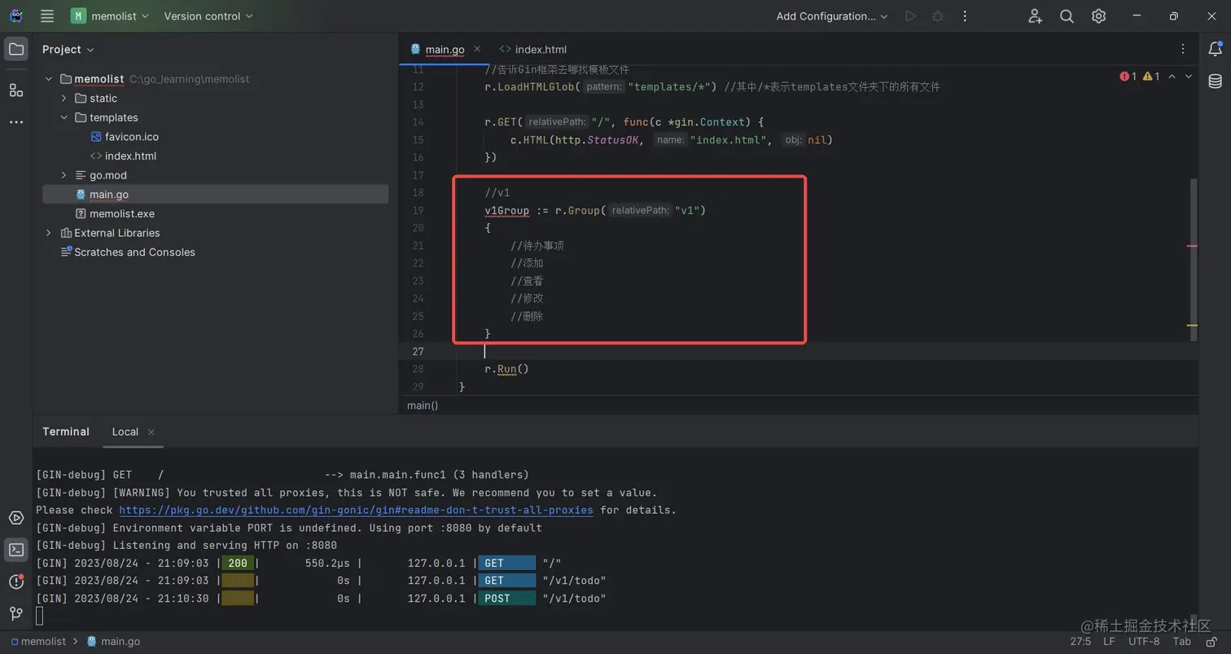Open the Version control dropdown

coord(208,16)
